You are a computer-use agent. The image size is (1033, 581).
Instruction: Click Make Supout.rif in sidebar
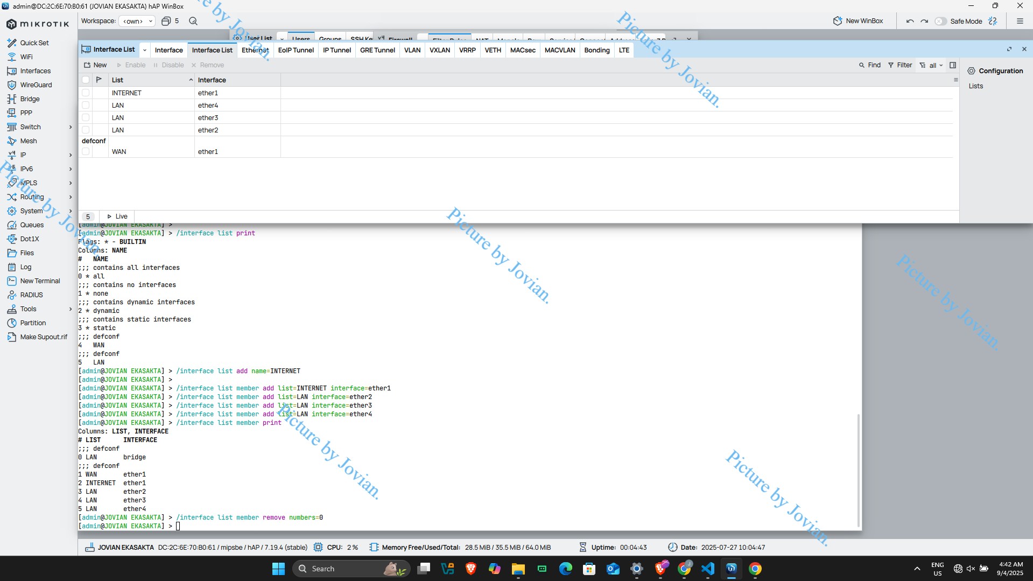pyautogui.click(x=44, y=337)
